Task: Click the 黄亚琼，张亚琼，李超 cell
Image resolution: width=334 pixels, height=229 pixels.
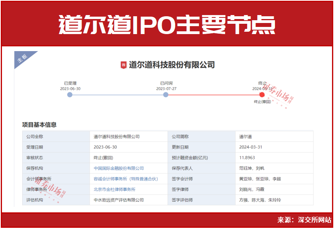Action: coord(274,179)
